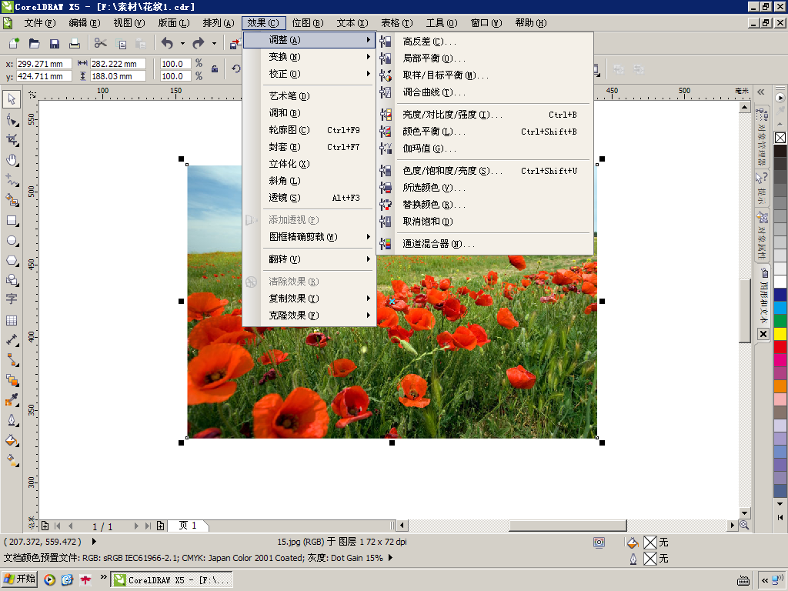Click the Cut scissors icon
Screen dimensions: 788x591
pos(101,44)
